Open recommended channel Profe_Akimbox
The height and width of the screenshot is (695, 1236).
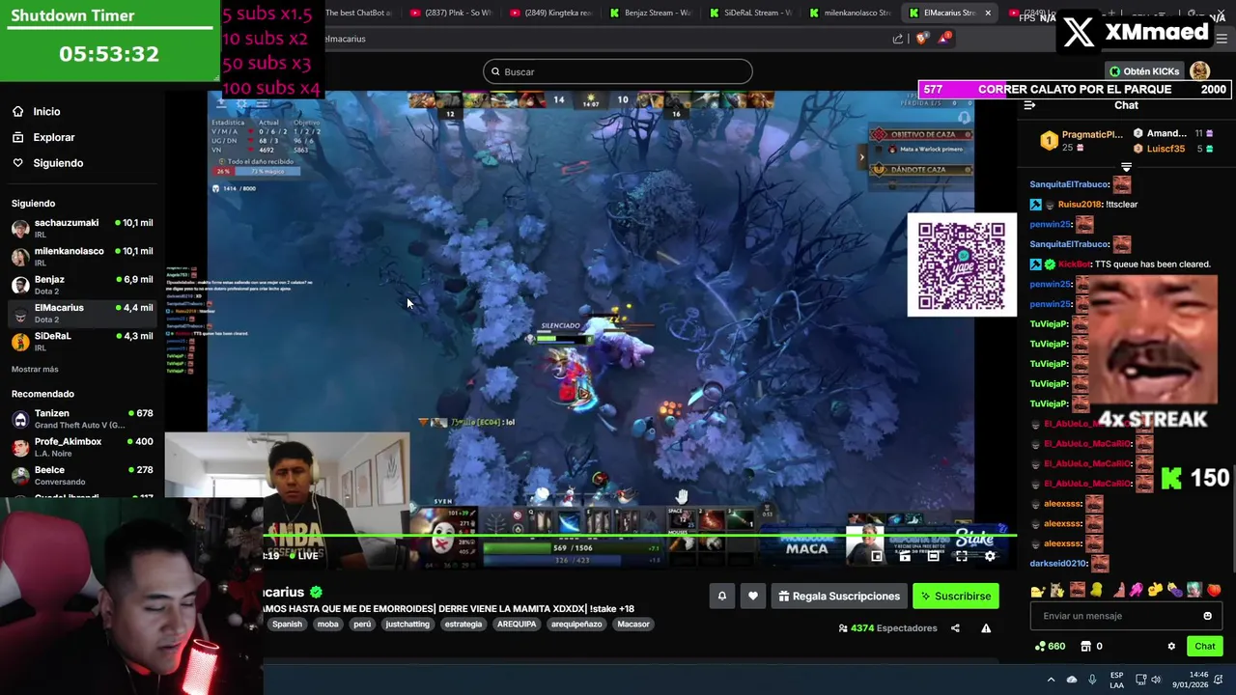[82, 447]
